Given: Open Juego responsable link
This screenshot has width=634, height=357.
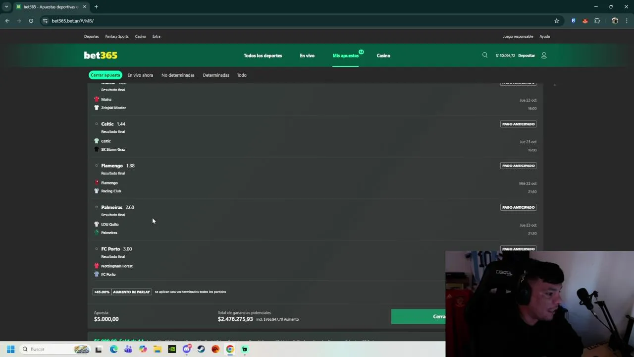Looking at the screenshot, I should [x=518, y=36].
